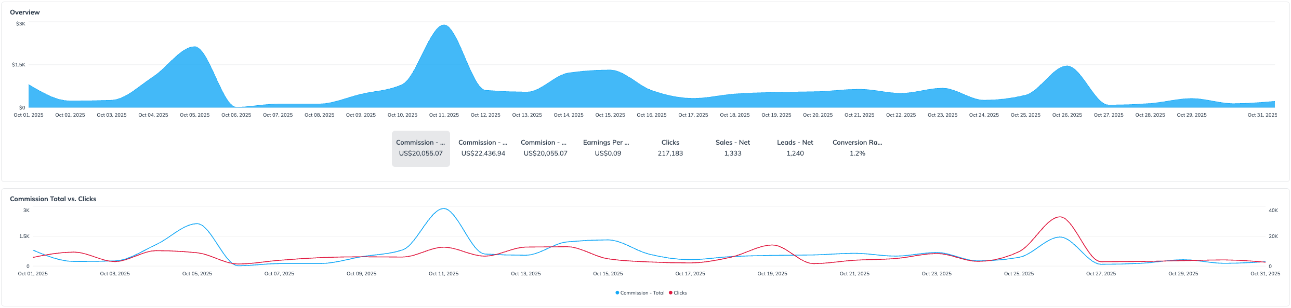The width and height of the screenshot is (1291, 308).
Task: Click the $0 y-axis label in Overview
Action: tap(22, 108)
